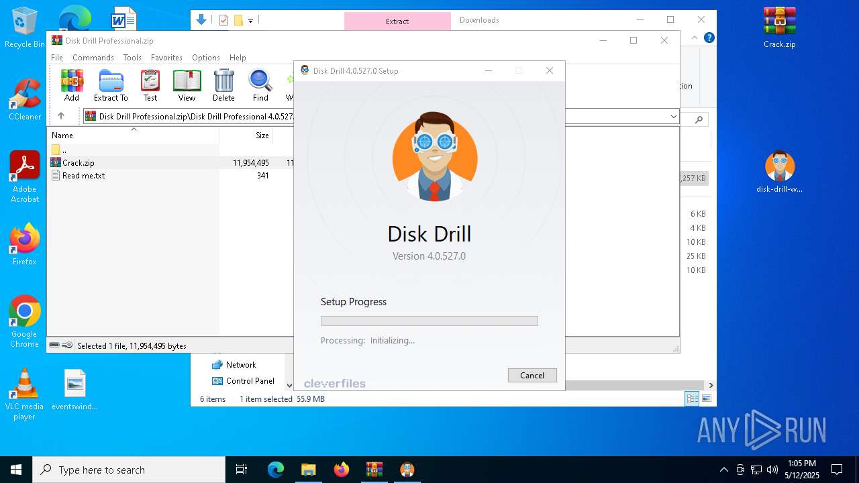Open Control Panel in Explorer navigation pane
This screenshot has width=859, height=483.
[x=250, y=381]
